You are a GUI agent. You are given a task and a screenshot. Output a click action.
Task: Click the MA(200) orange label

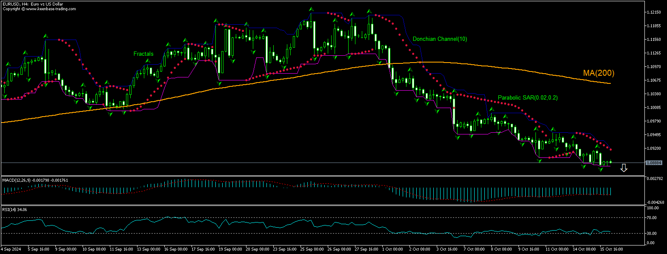click(598, 73)
